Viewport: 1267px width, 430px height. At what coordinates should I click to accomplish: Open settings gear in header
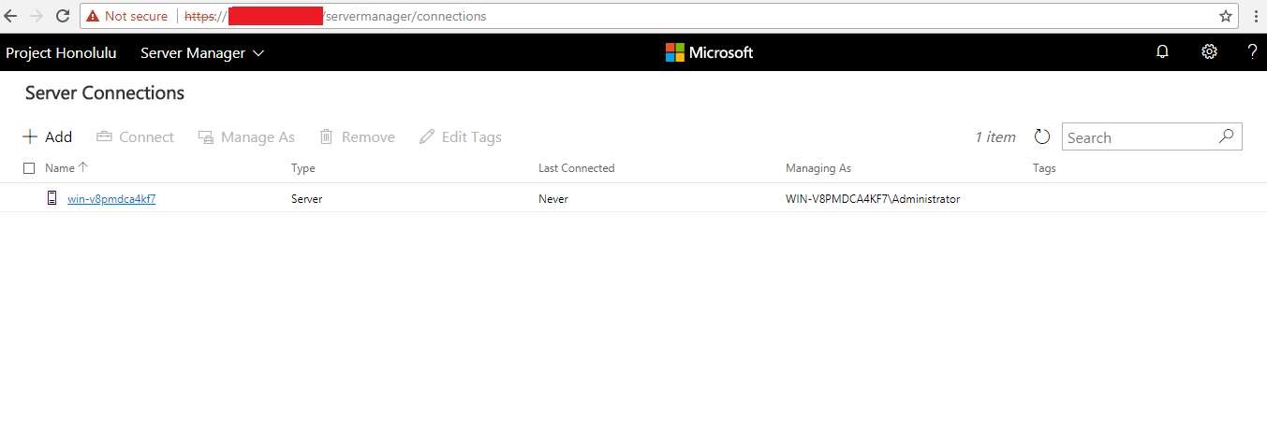coord(1209,52)
